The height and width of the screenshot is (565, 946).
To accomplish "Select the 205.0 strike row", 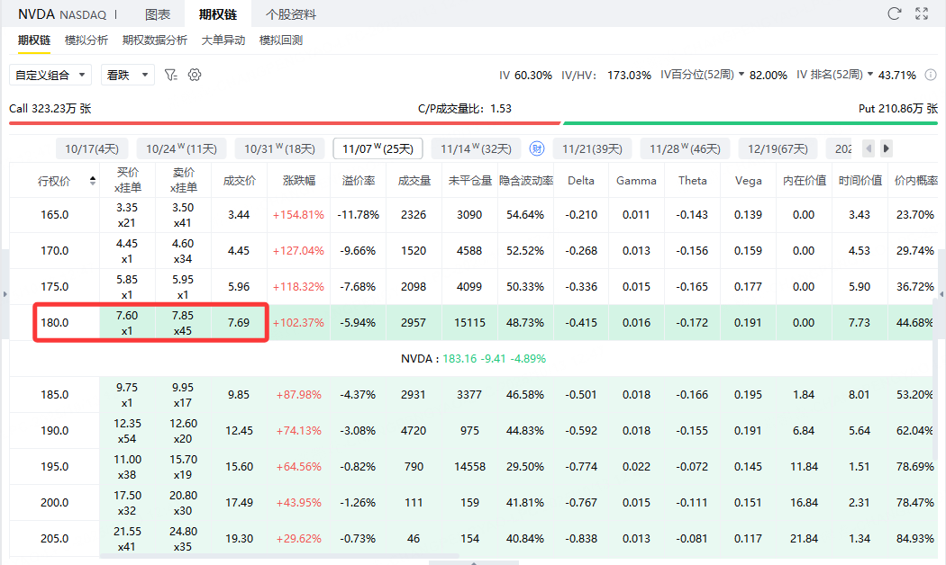I will [x=472, y=539].
